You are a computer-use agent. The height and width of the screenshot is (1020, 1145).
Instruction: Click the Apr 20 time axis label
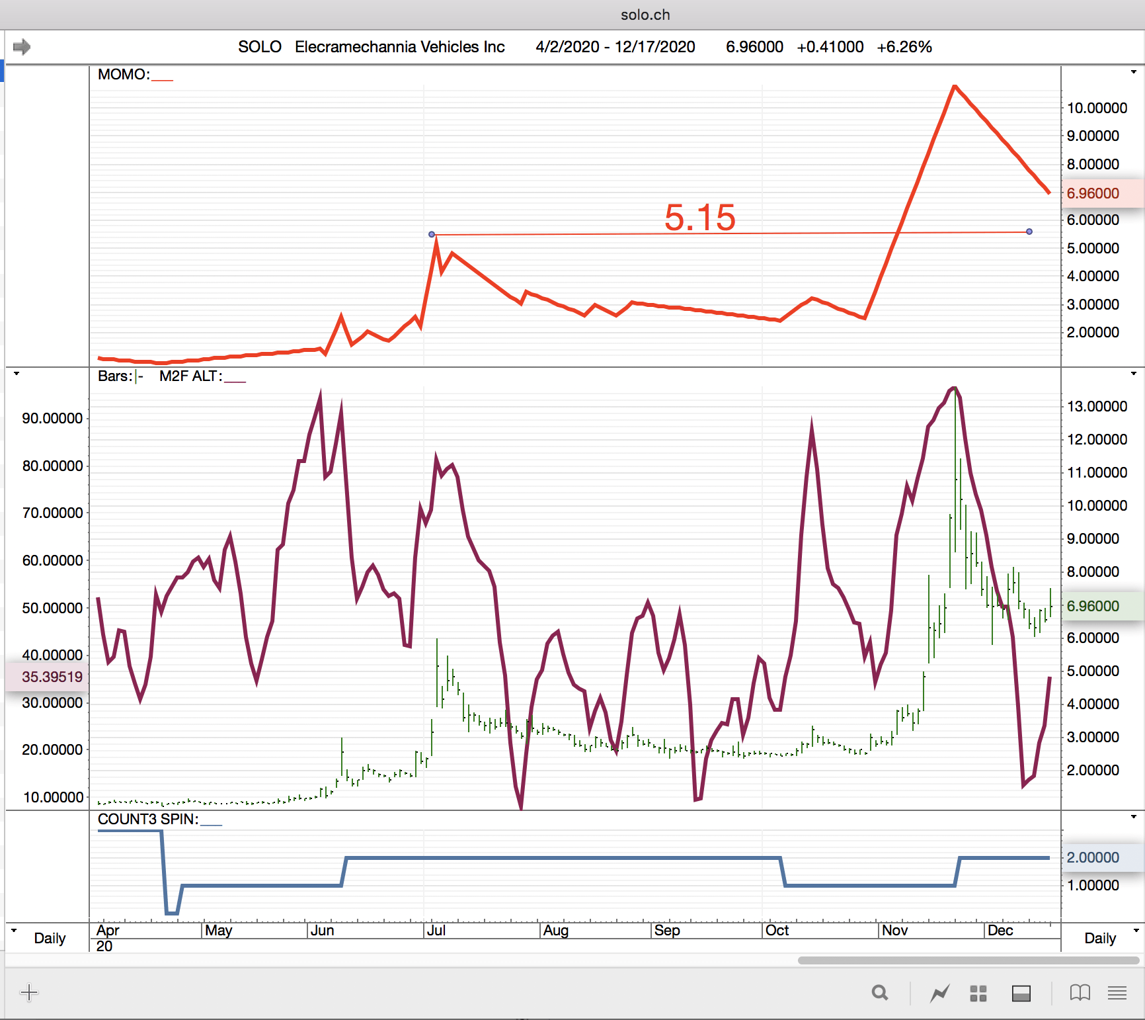[x=108, y=938]
